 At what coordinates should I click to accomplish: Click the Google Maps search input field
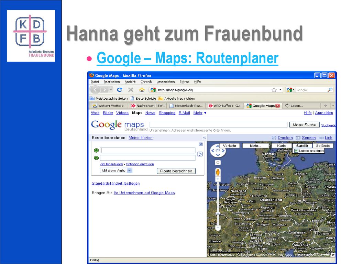[218, 125]
